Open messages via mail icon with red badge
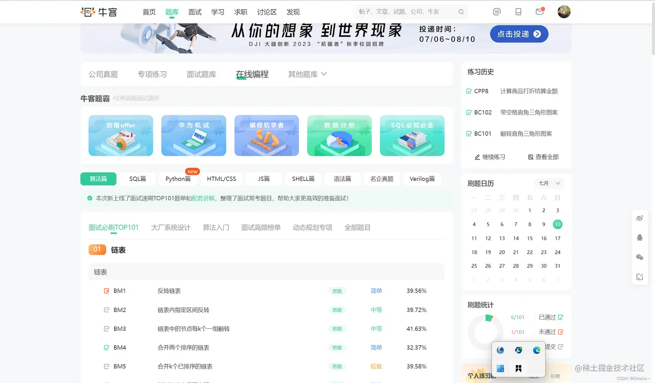 539,12
